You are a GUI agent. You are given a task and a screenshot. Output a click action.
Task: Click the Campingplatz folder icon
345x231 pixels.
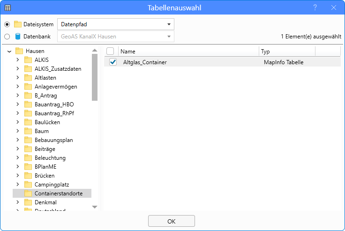pyautogui.click(x=28, y=185)
